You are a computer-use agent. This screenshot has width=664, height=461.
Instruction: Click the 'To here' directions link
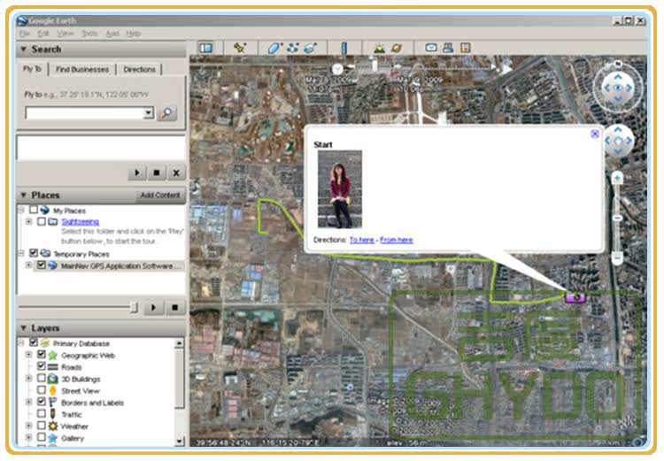click(361, 240)
